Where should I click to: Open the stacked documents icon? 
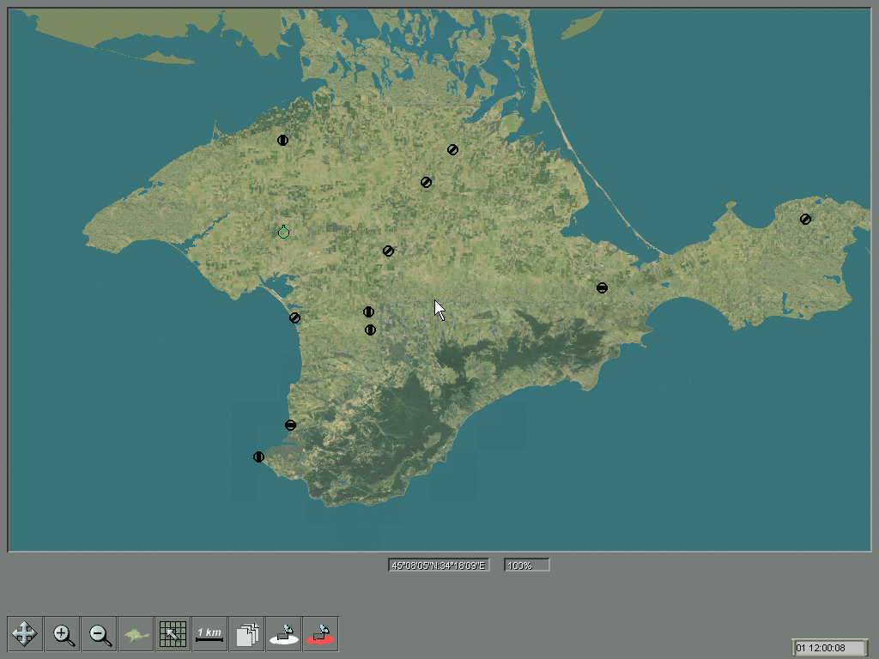click(248, 634)
